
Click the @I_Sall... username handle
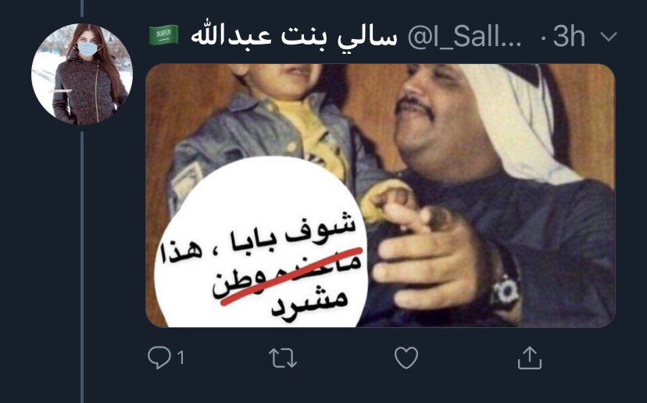tap(465, 37)
